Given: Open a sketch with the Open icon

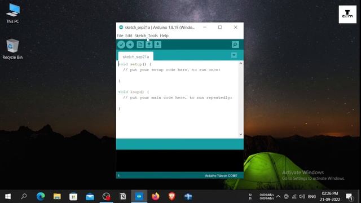Looking at the screenshot, I should 149,45.
